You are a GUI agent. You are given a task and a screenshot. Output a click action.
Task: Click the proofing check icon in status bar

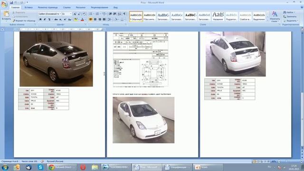click(42, 161)
